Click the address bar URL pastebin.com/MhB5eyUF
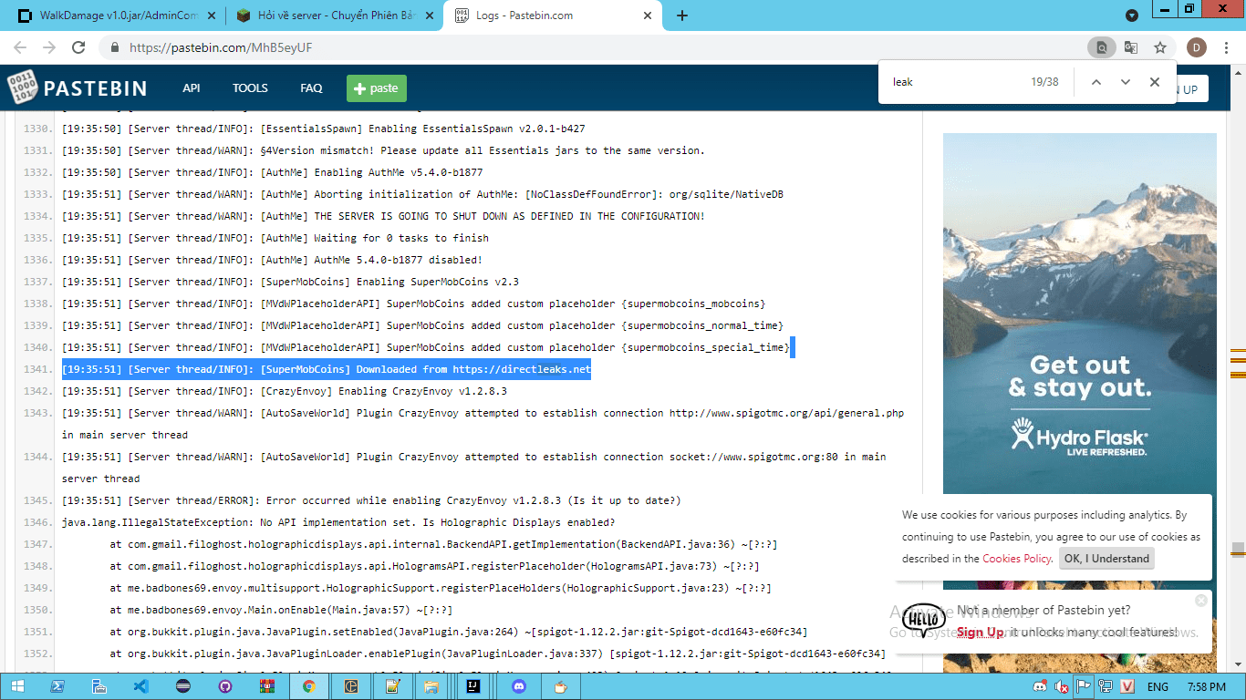Screen dimensions: 1246x700 point(221,47)
